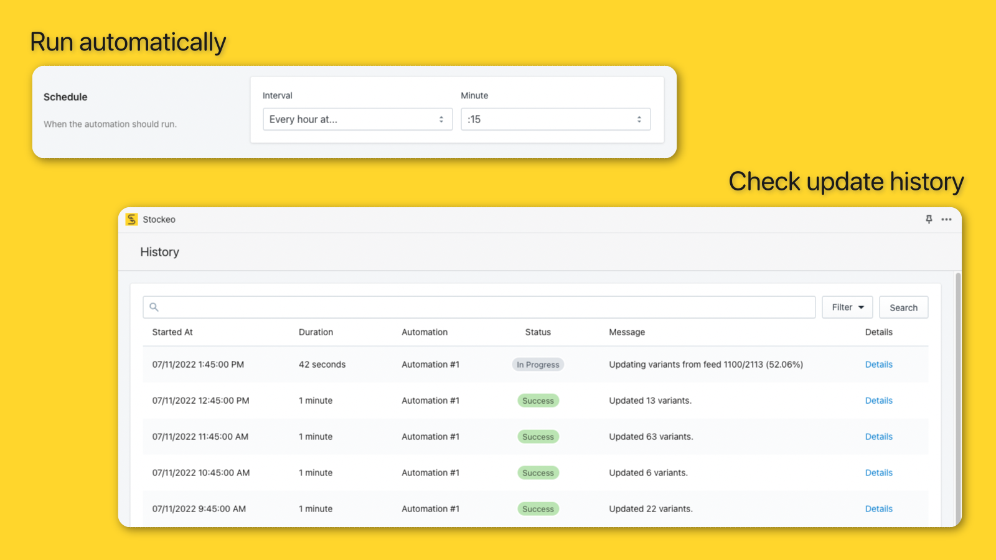Pin the Stockeo app window
Image resolution: width=996 pixels, height=560 pixels.
click(929, 219)
